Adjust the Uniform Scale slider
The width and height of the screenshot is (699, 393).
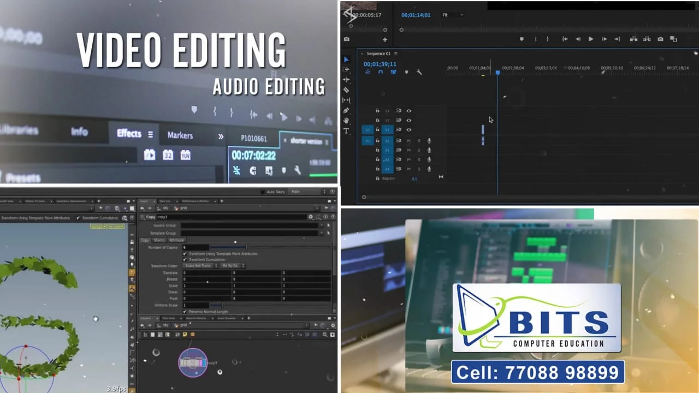(x=270, y=305)
